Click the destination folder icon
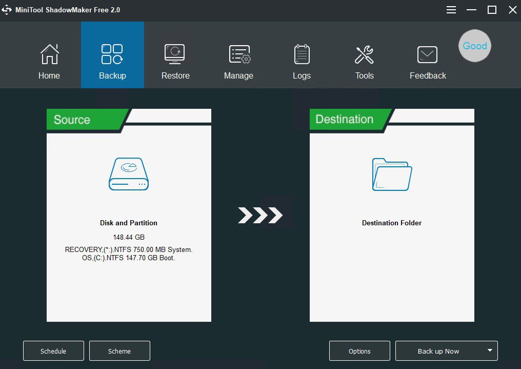521x369 pixels. [x=392, y=174]
